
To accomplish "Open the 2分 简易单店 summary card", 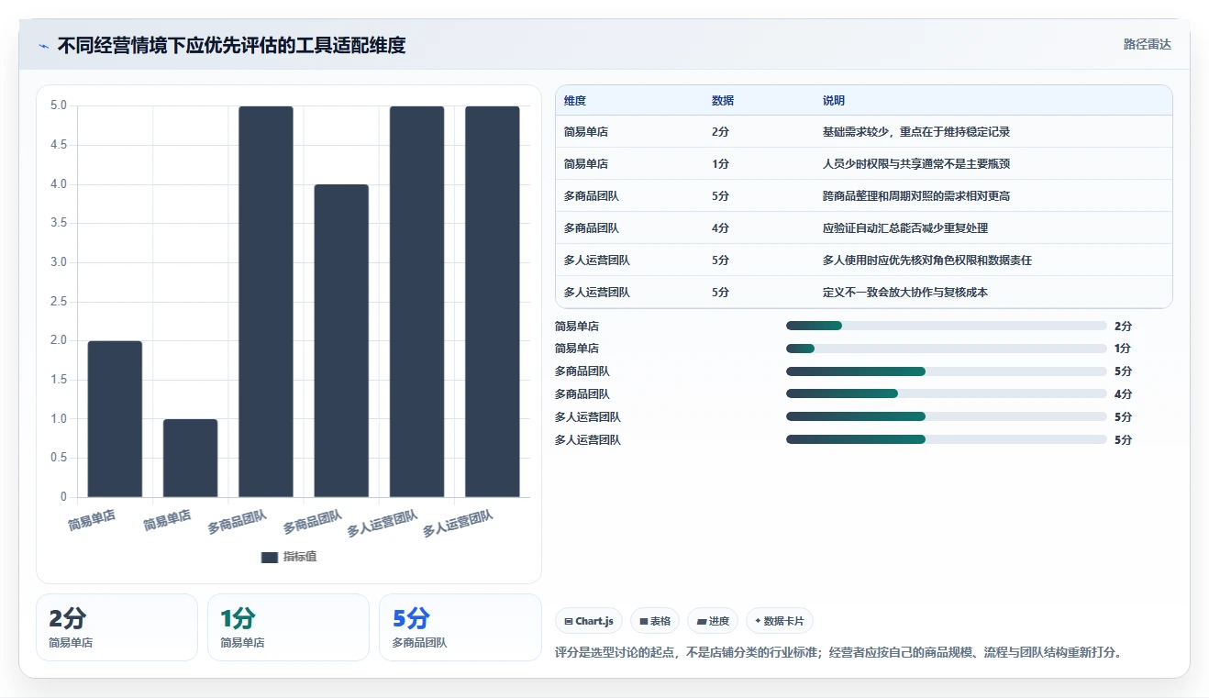I will [116, 627].
